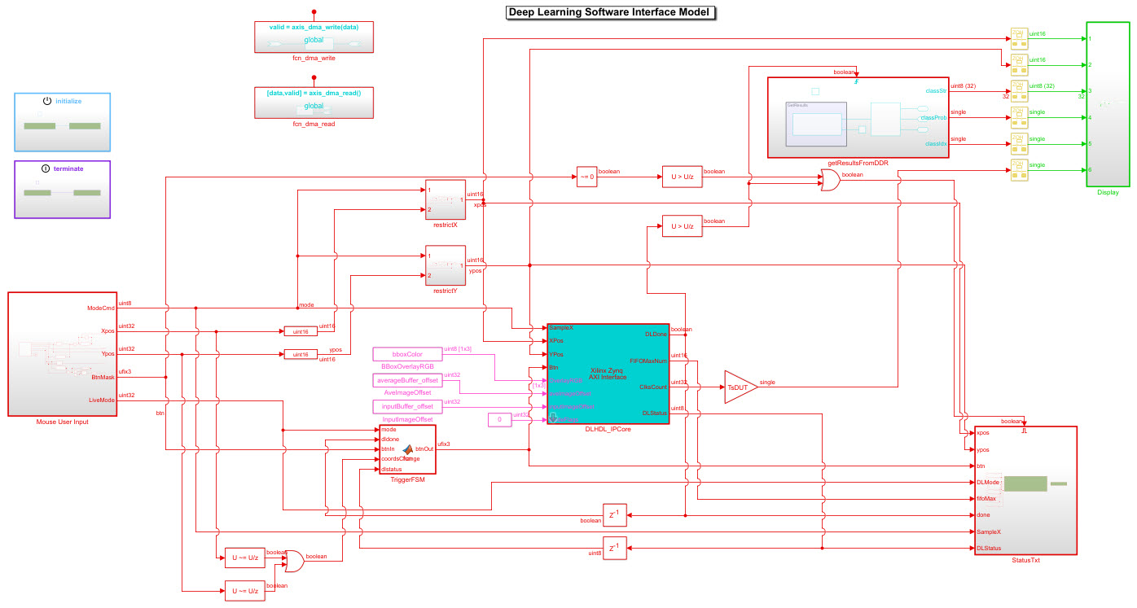The width and height of the screenshot is (1137, 608).
Task: Click the DLMode port on StatusTxt
Action: point(988,482)
